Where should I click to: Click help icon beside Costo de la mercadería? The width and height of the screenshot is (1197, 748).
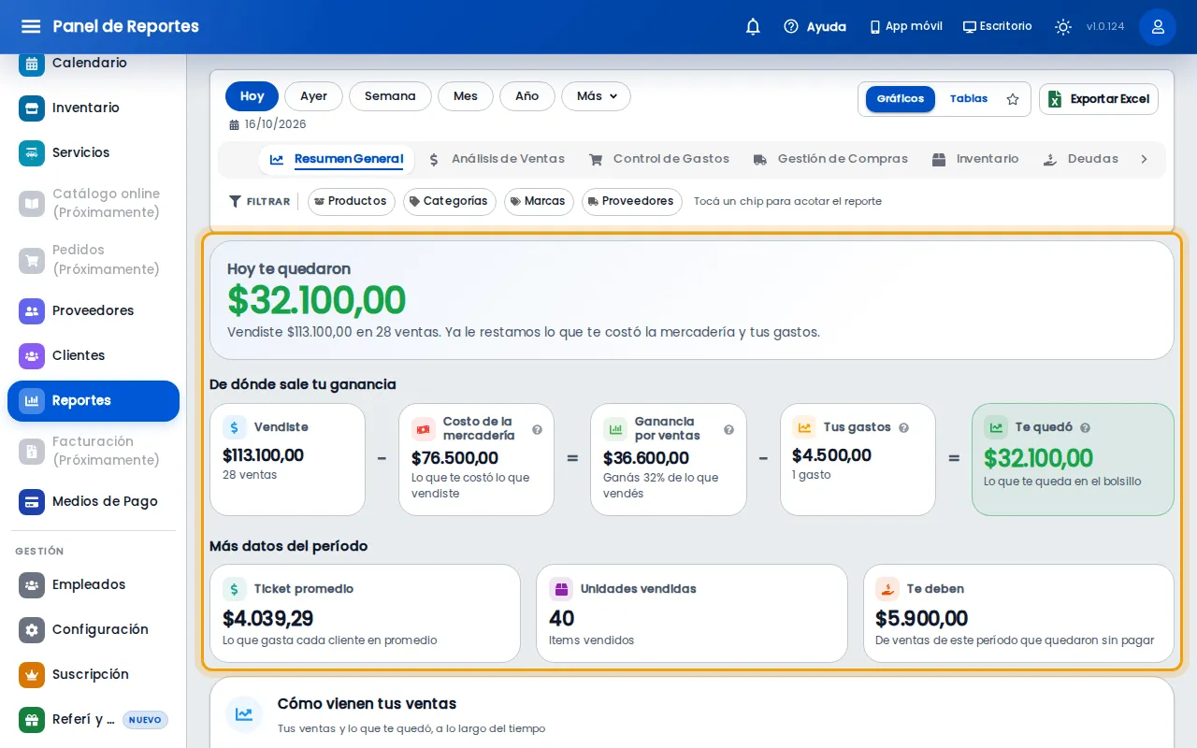tap(538, 430)
